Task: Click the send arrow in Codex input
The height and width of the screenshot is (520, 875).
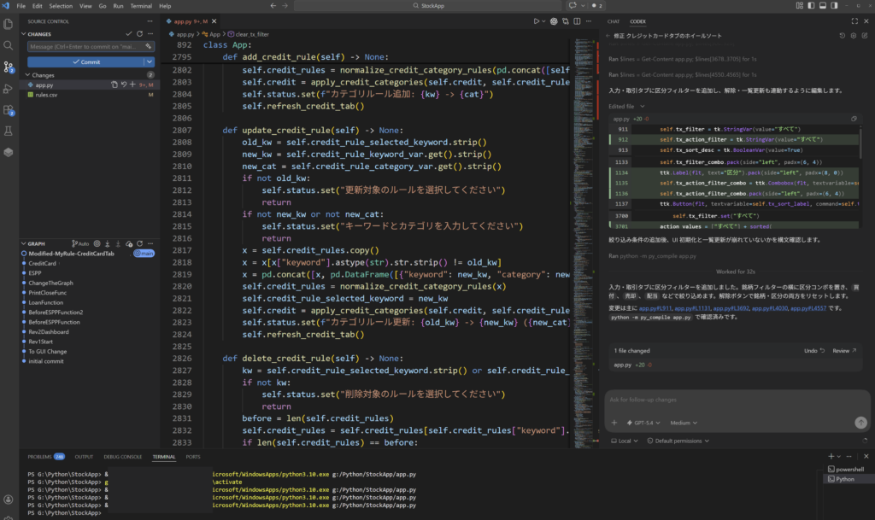Action: coord(860,423)
